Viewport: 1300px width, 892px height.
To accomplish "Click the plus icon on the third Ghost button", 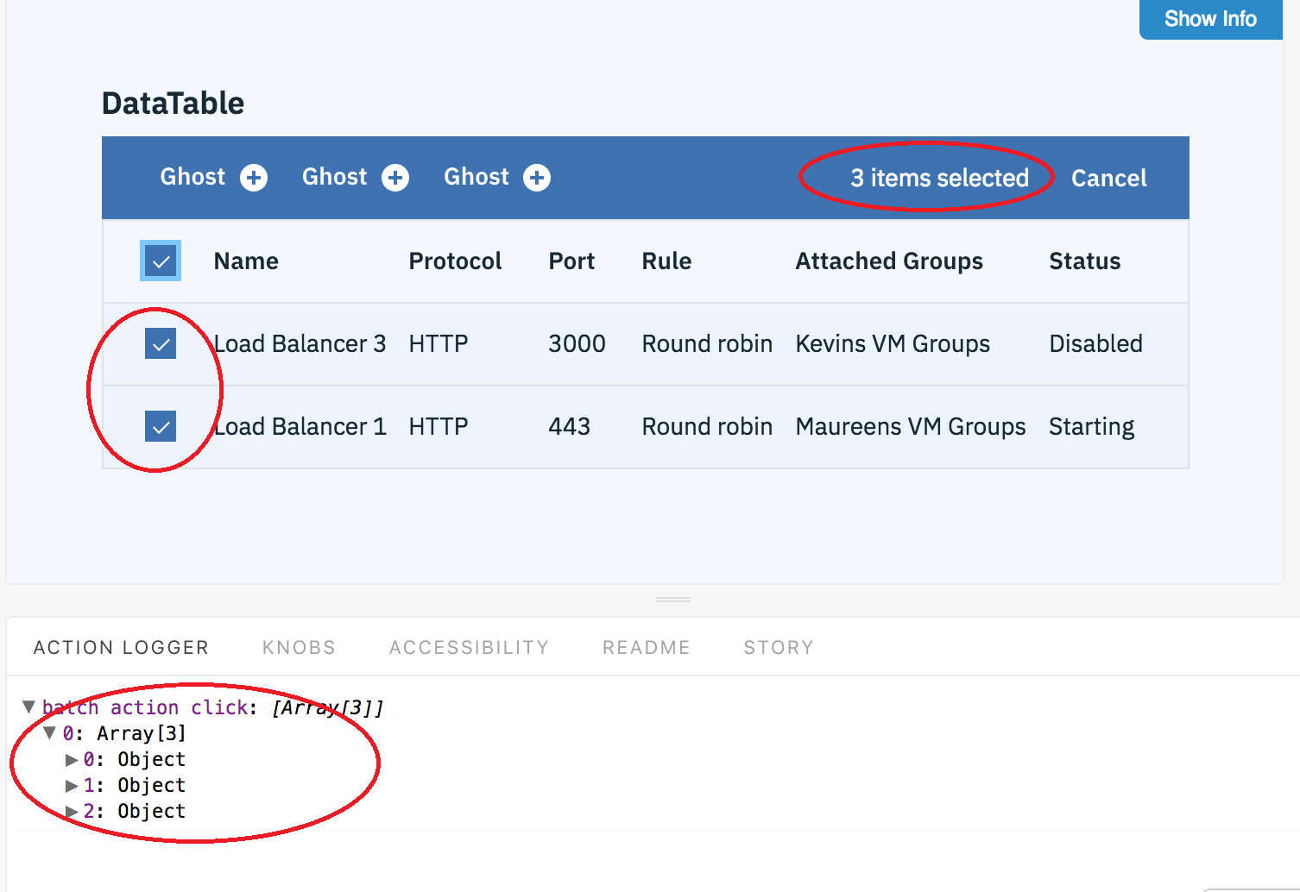I will coord(537,177).
